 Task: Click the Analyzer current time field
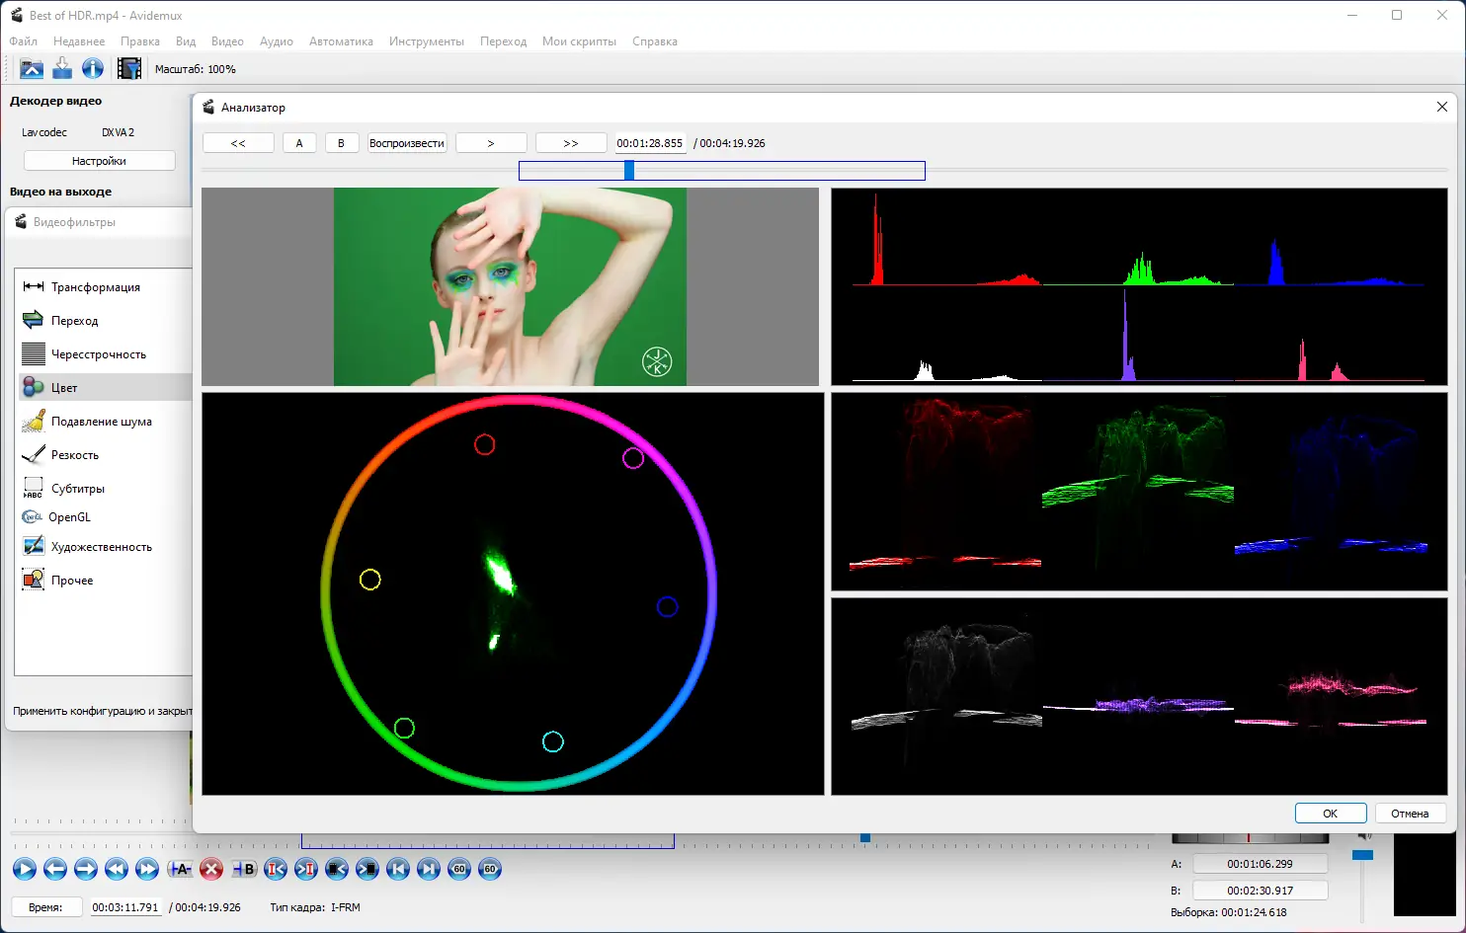649,143
